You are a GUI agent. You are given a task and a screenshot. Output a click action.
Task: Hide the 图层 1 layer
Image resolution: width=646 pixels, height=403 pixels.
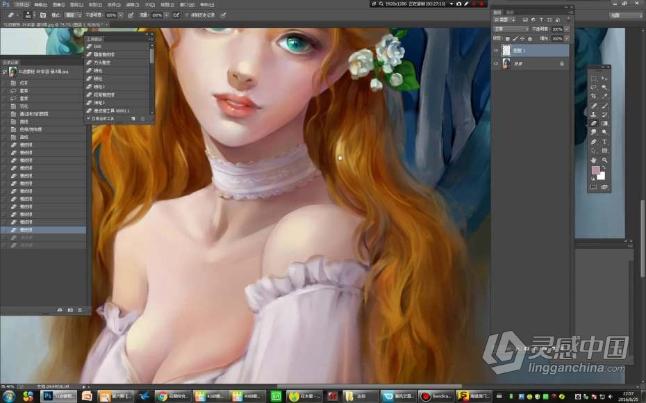pos(496,51)
